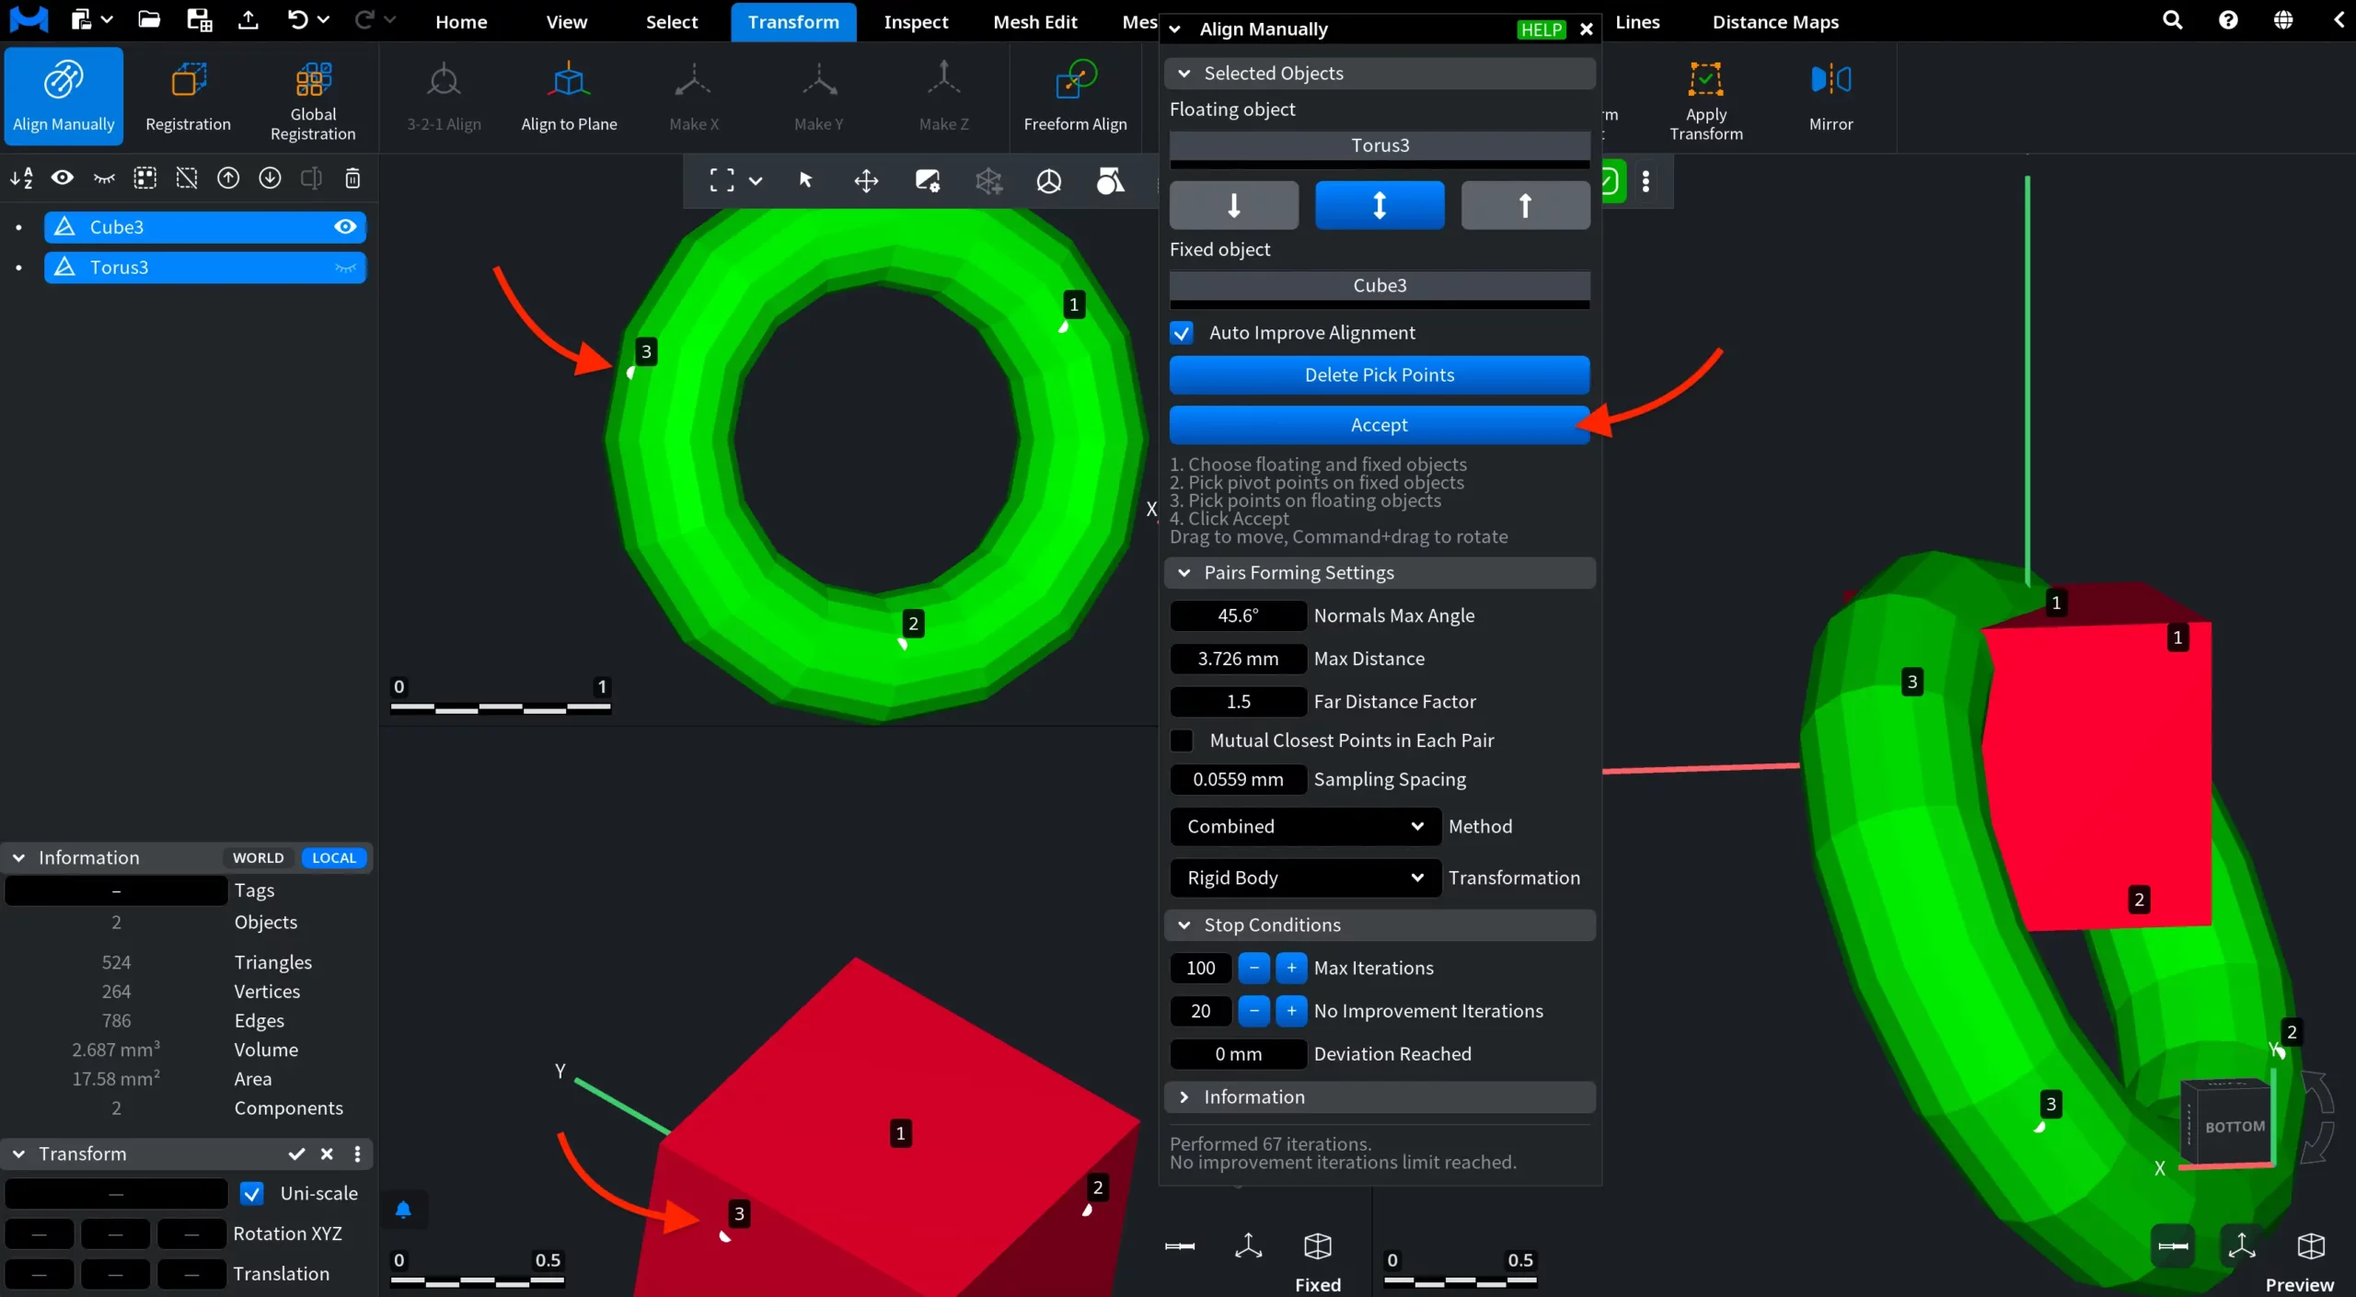This screenshot has height=1297, width=2356.
Task: Collapse the left Information panel
Action: pos(18,858)
